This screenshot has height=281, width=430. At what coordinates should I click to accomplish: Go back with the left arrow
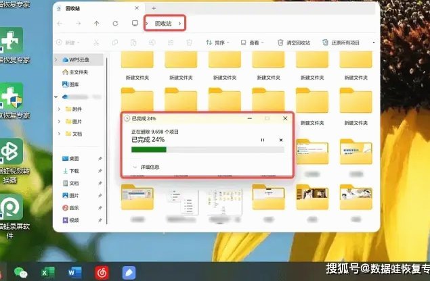(x=60, y=24)
